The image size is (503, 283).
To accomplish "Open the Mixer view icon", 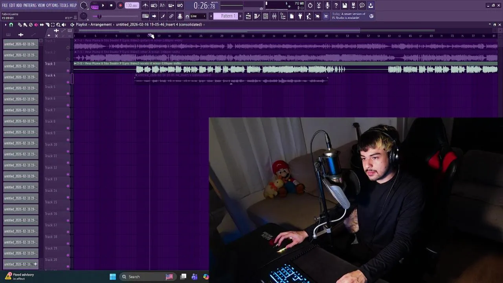I will pyautogui.click(x=274, y=16).
